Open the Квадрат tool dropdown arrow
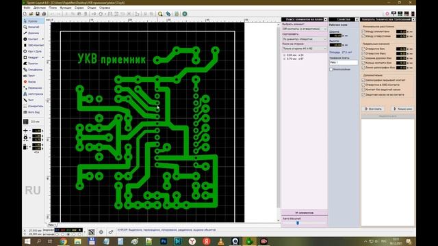This screenshot has height=246, width=438. coord(42,57)
